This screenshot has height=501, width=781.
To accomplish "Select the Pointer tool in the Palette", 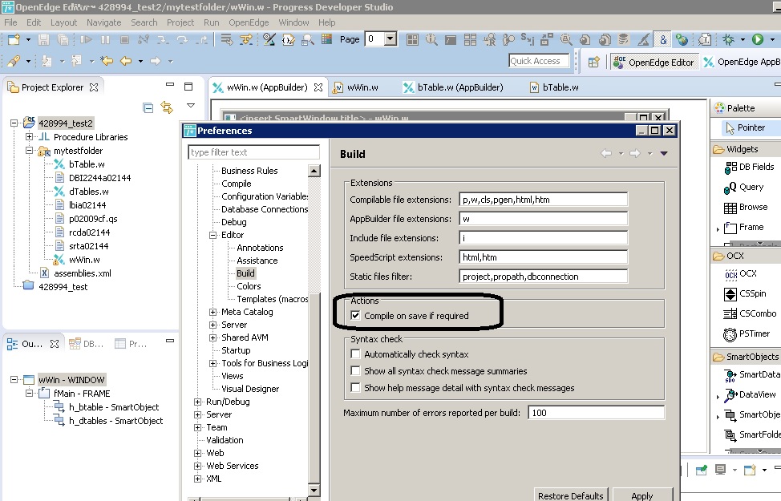I will coord(744,127).
